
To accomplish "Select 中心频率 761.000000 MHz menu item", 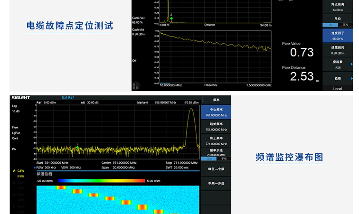I will [x=216, y=112].
